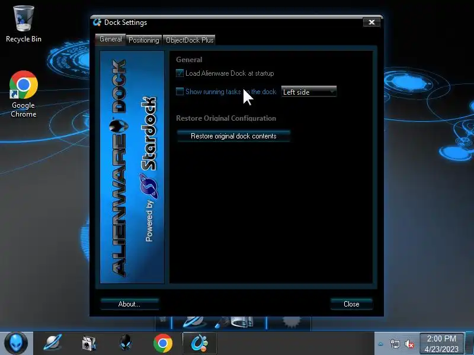Click the Dock Settings title icon
The width and height of the screenshot is (474, 355).
click(x=97, y=22)
